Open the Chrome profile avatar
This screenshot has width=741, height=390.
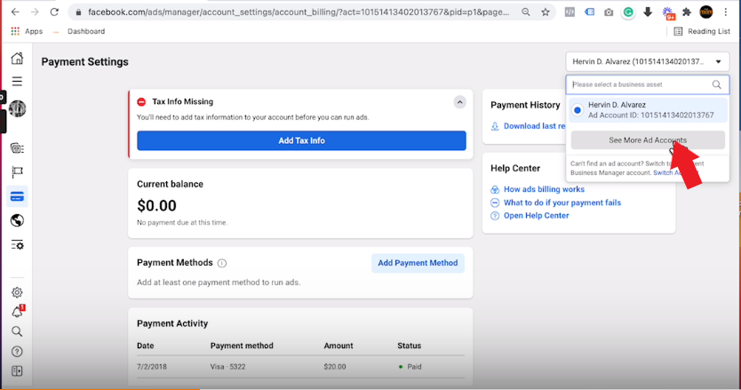tap(706, 12)
